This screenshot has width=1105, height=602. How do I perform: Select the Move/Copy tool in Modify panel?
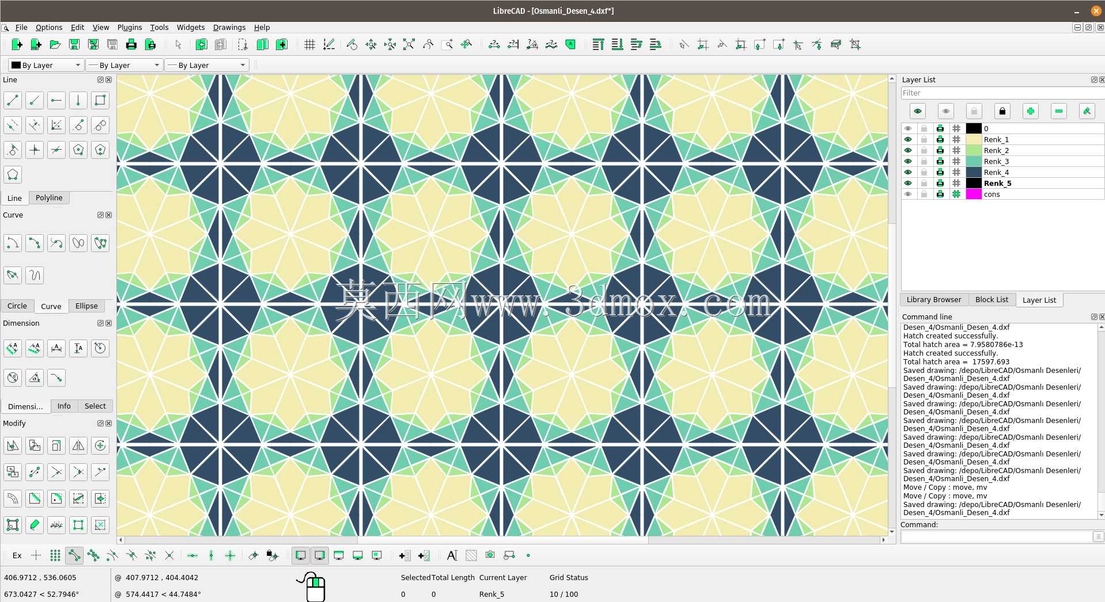click(13, 445)
